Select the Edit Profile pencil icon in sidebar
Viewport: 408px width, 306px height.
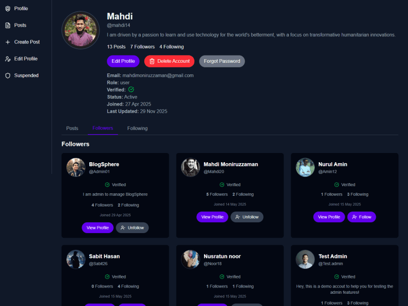(x=7, y=59)
